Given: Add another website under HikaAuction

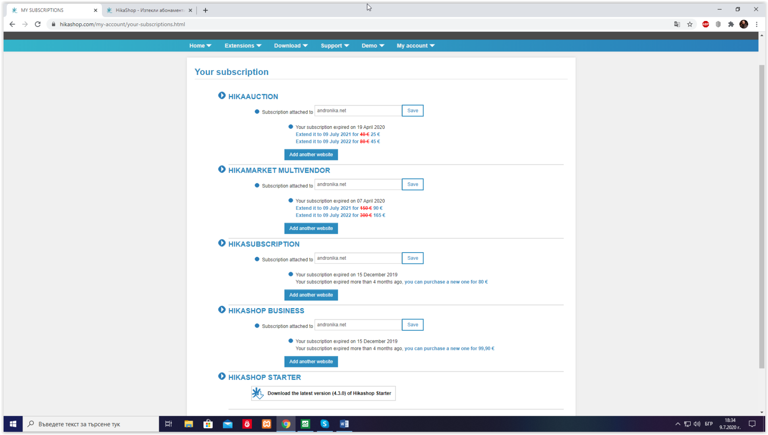Looking at the screenshot, I should coord(311,155).
